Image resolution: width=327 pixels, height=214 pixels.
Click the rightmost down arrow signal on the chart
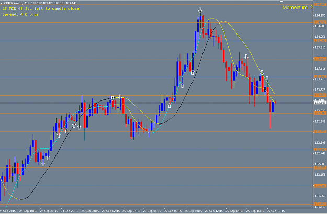click(267, 79)
